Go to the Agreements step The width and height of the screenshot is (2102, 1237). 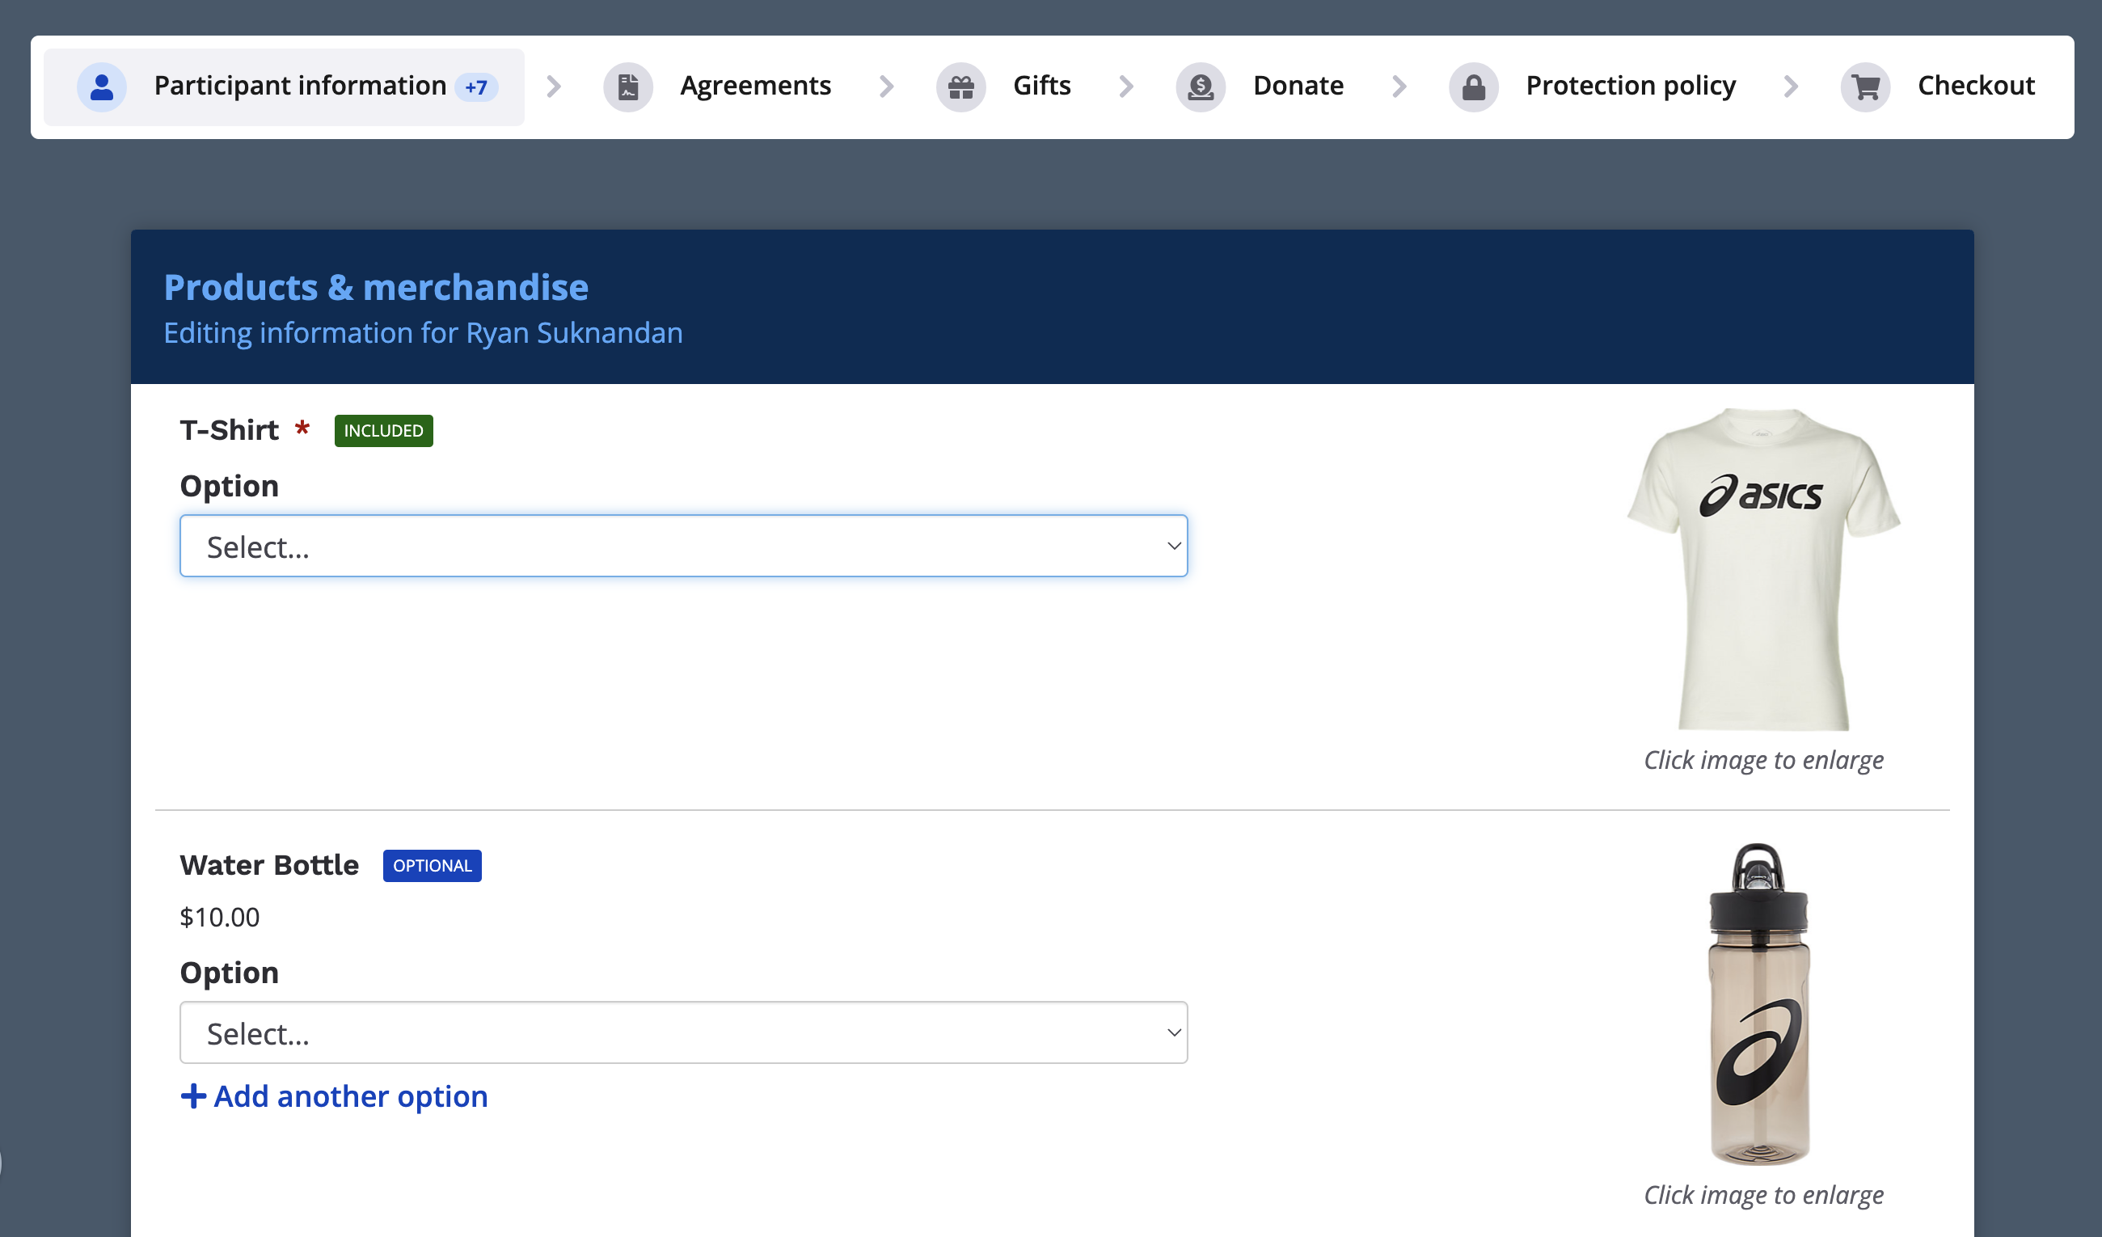(x=755, y=86)
